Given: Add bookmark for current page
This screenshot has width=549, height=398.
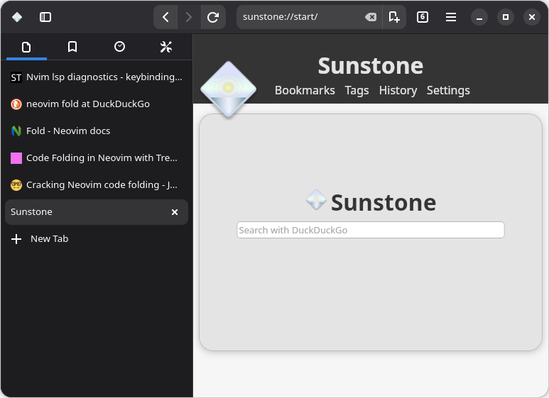Looking at the screenshot, I should point(394,17).
